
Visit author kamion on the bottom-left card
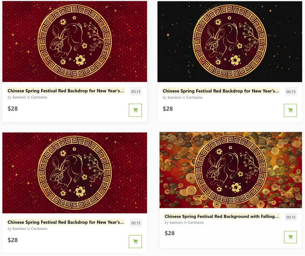(x=19, y=229)
